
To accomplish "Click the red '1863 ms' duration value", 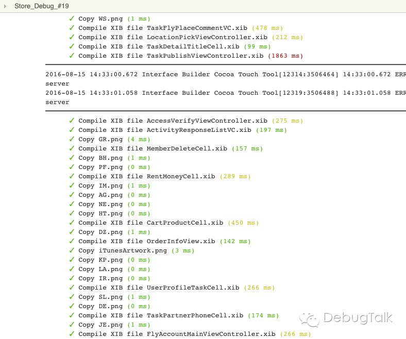I will click(x=285, y=56).
